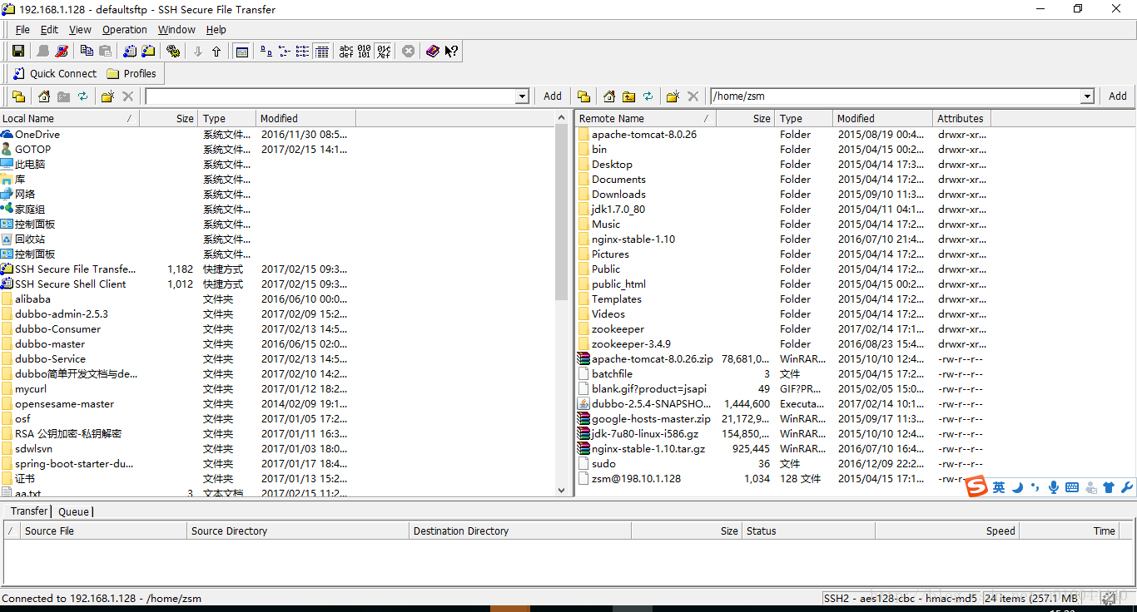The width and height of the screenshot is (1137, 612).
Task: Click the Cancel transfer toolbar icon
Action: (408, 51)
